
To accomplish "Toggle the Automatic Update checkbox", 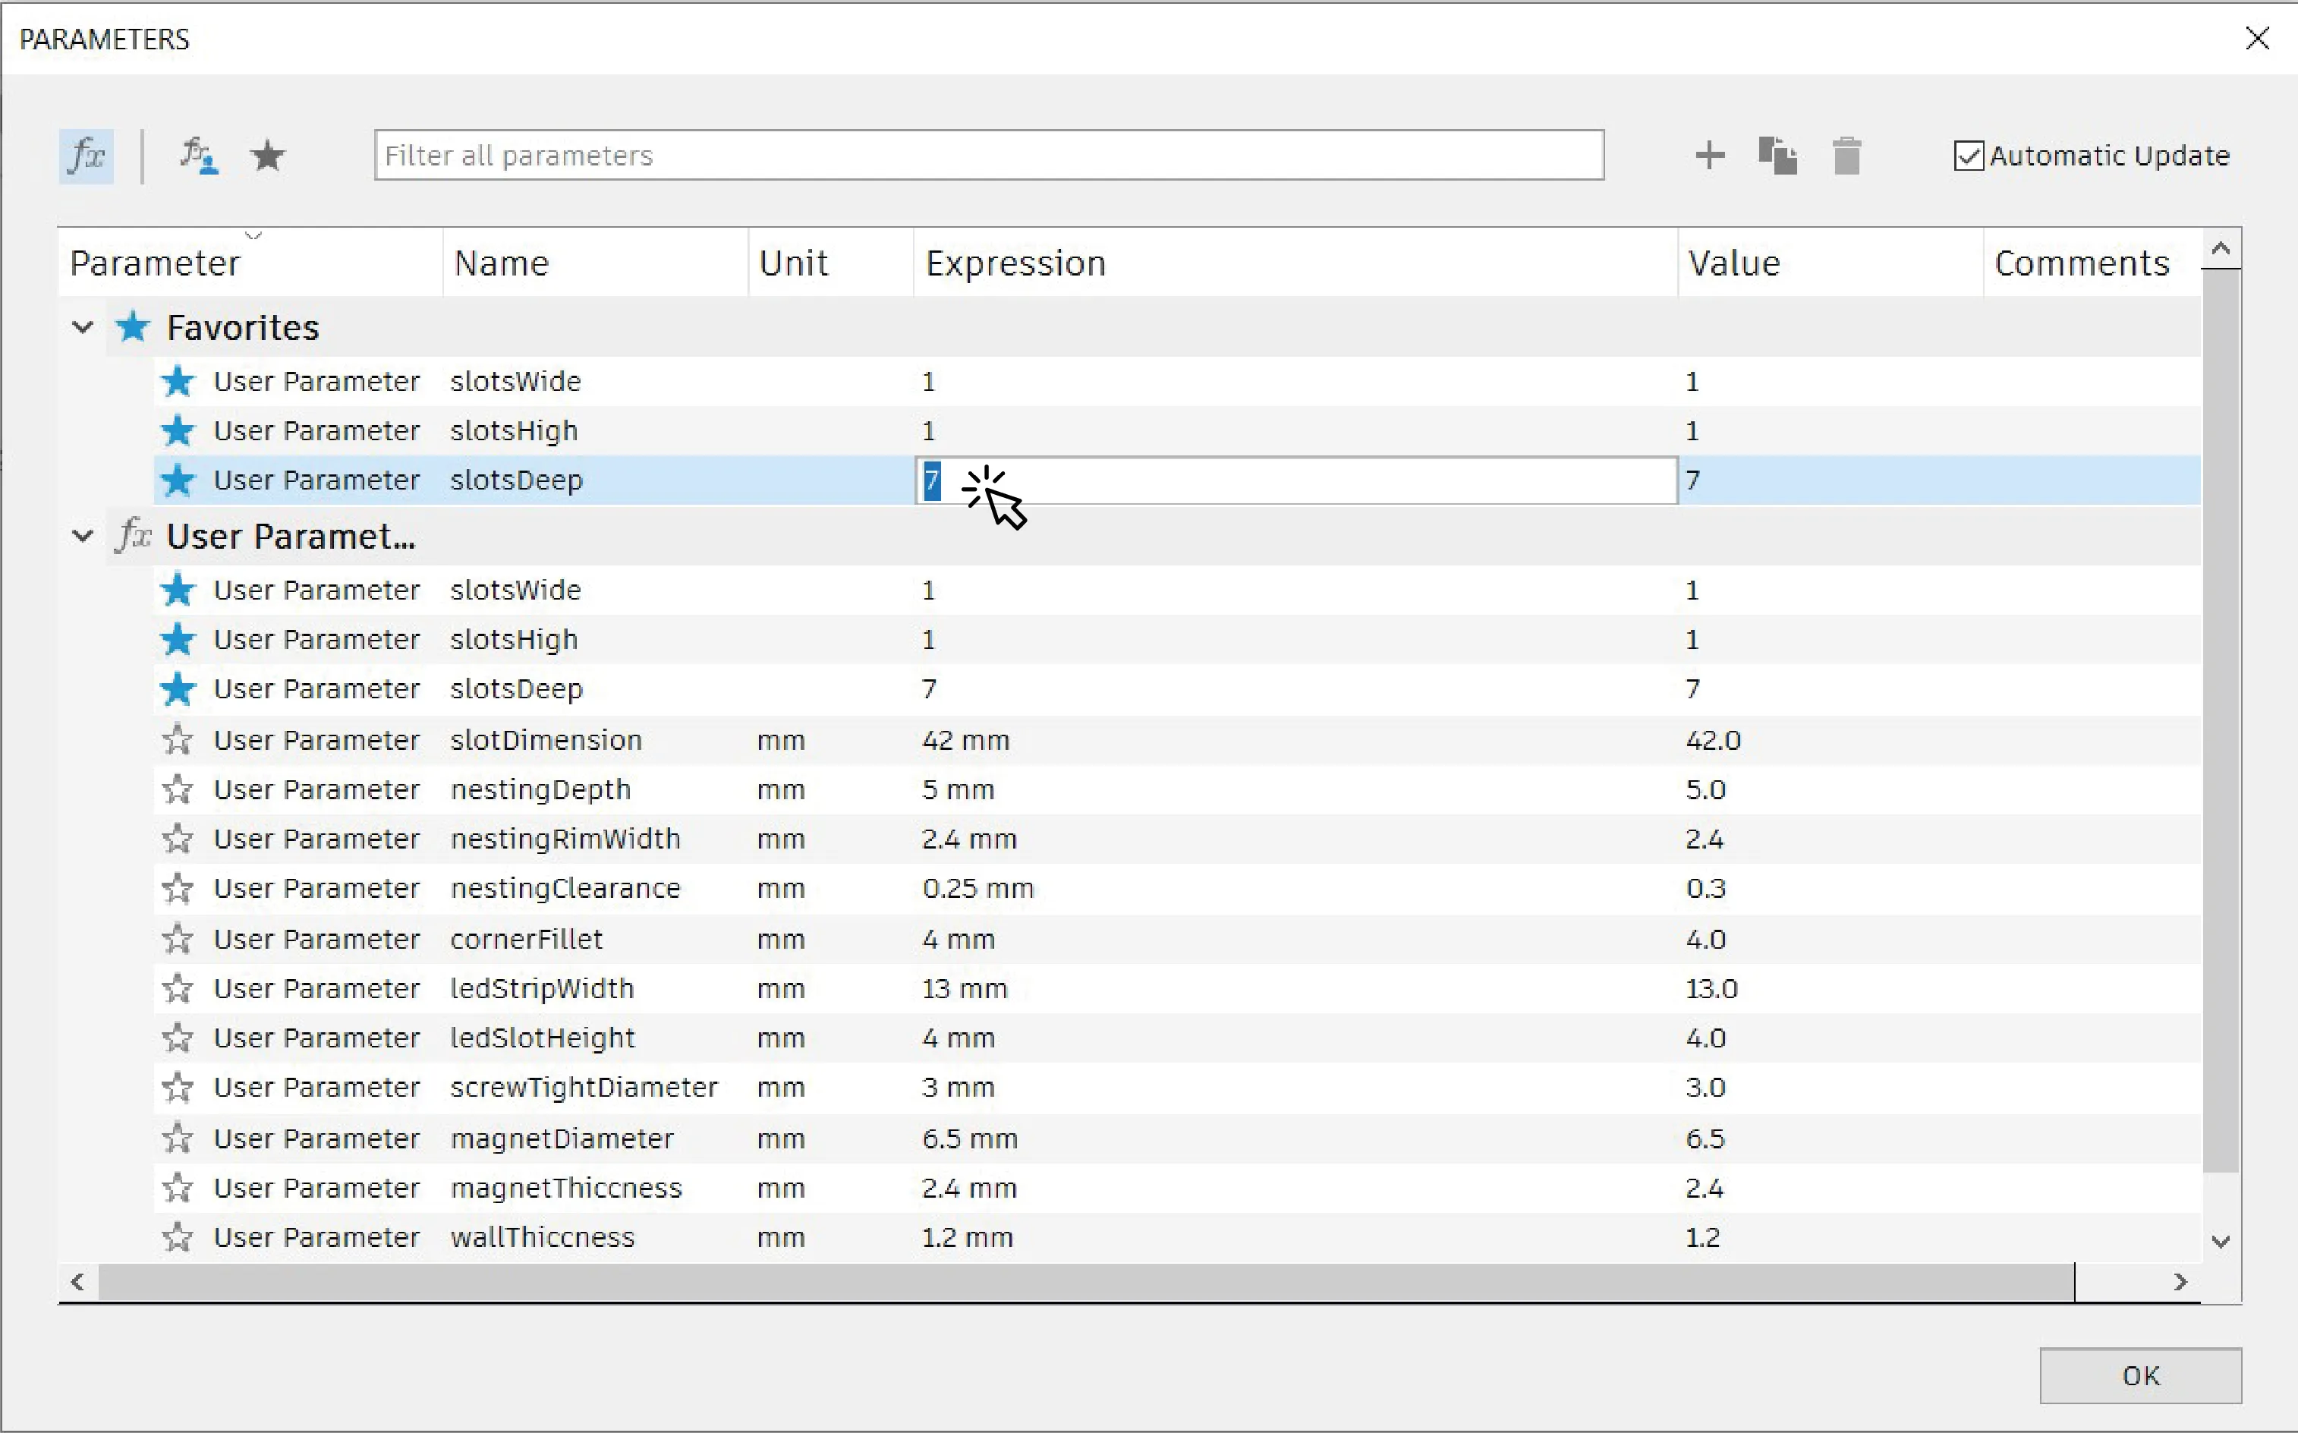I will [x=1968, y=156].
